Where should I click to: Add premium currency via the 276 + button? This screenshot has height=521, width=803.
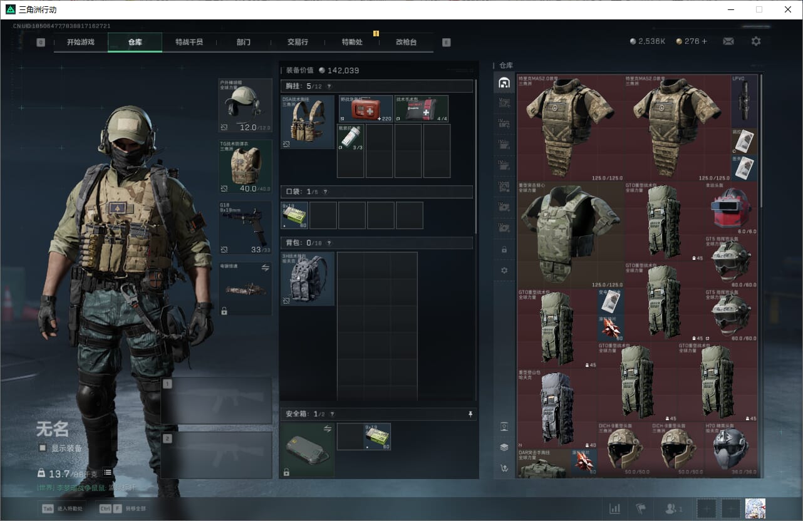[692, 41]
